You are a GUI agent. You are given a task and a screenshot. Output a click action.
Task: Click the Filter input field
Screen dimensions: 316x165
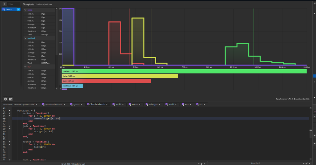point(15,4)
